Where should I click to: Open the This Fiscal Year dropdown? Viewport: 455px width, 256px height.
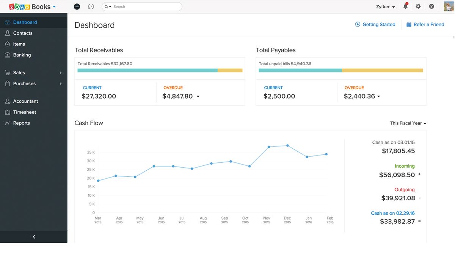click(408, 123)
